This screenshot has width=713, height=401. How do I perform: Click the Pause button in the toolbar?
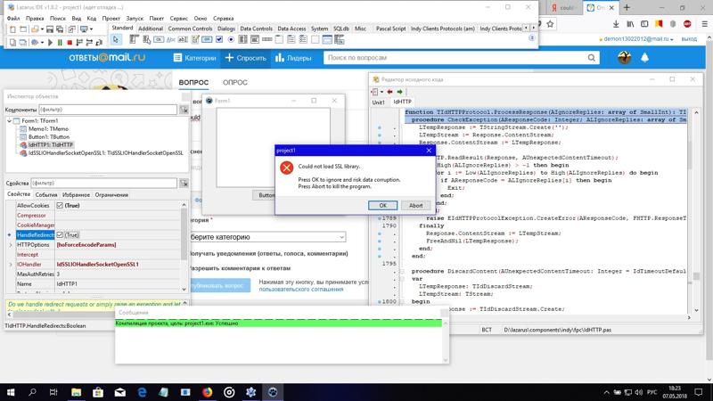[x=59, y=42]
